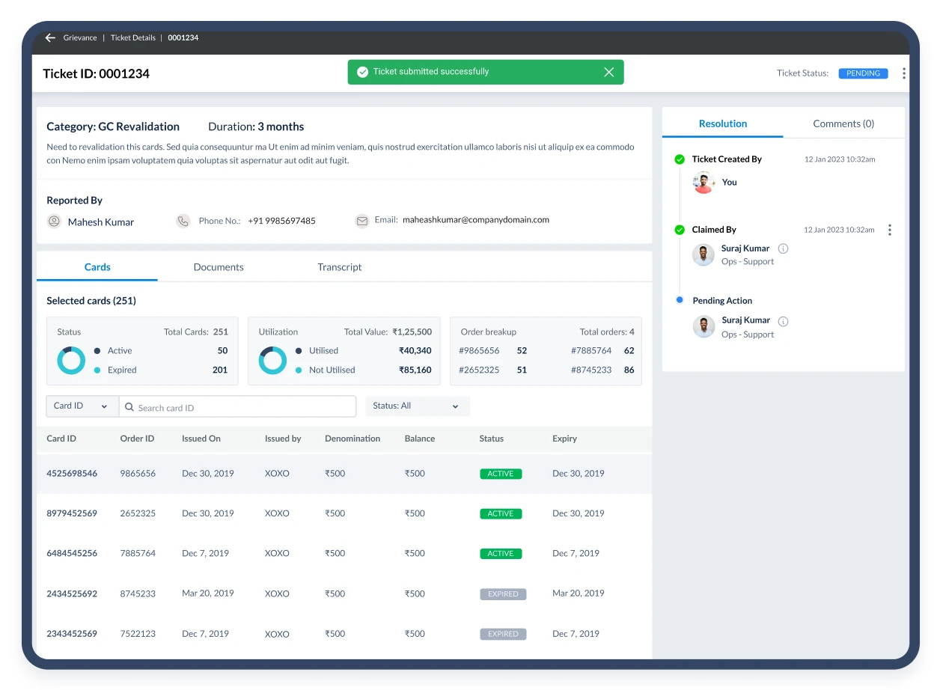
Task: Dismiss the ticket submitted success notification
Action: pos(608,72)
